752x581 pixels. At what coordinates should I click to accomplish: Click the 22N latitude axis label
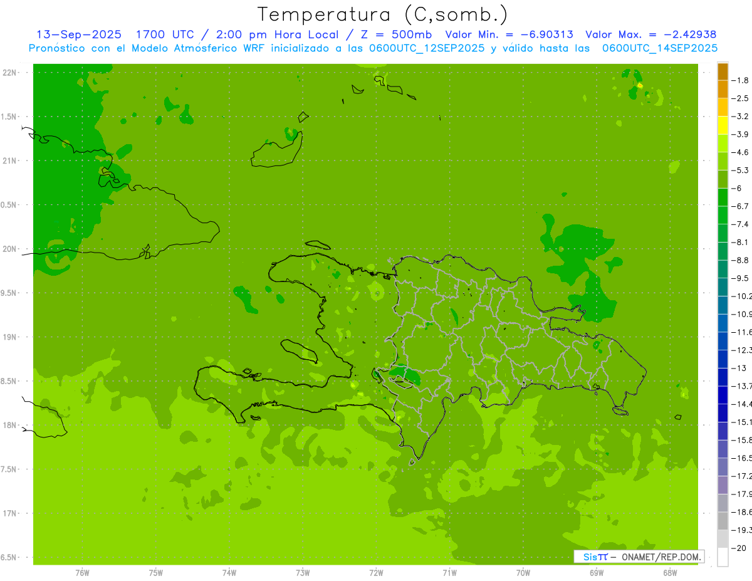click(x=10, y=73)
